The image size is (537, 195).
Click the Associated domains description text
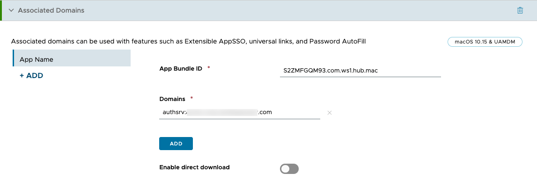[x=188, y=41]
